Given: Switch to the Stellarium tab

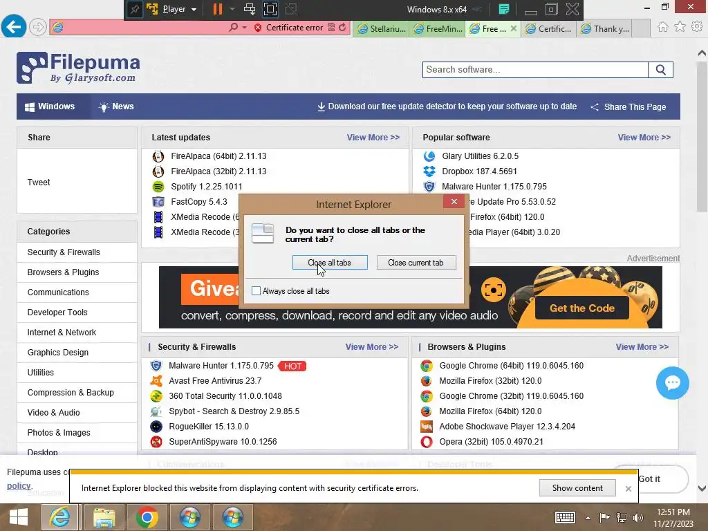Looking at the screenshot, I should (x=382, y=29).
